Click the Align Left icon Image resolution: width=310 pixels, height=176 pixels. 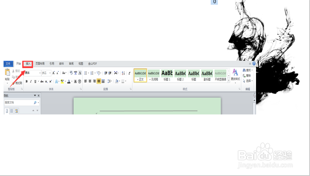tap(85, 81)
